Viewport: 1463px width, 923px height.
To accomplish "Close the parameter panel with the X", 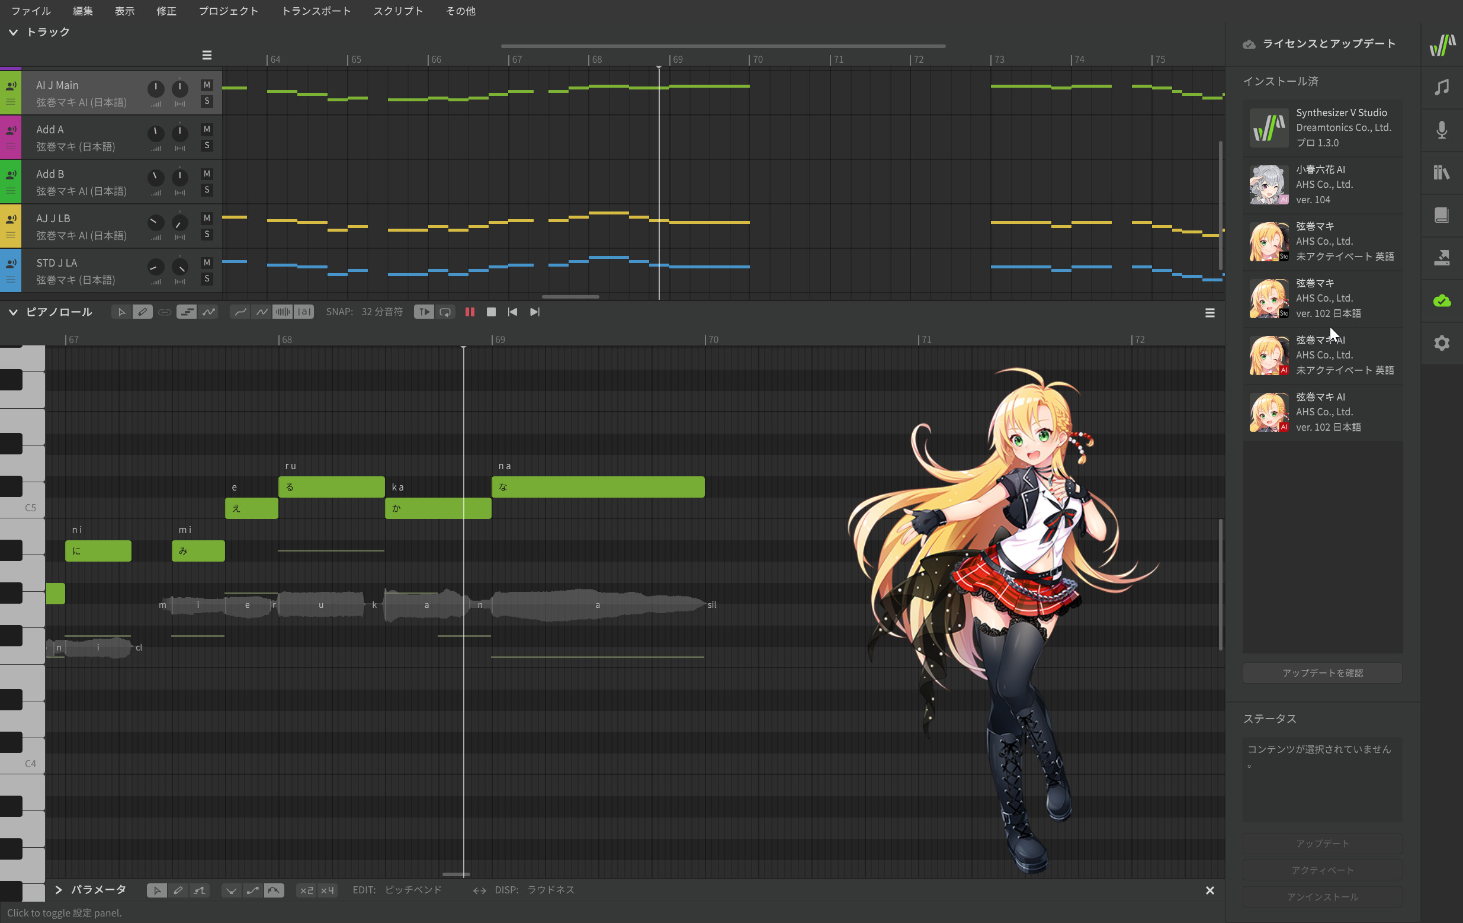I will pos(1209,890).
